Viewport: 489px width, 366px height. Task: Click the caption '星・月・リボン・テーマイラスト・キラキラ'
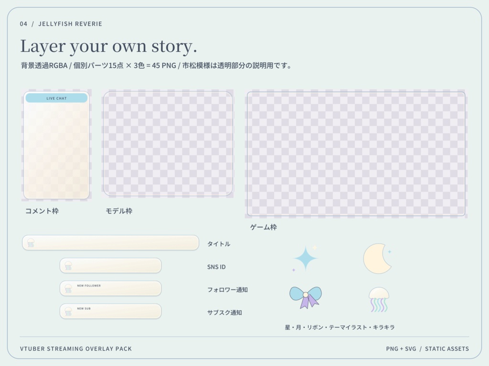[x=340, y=327]
